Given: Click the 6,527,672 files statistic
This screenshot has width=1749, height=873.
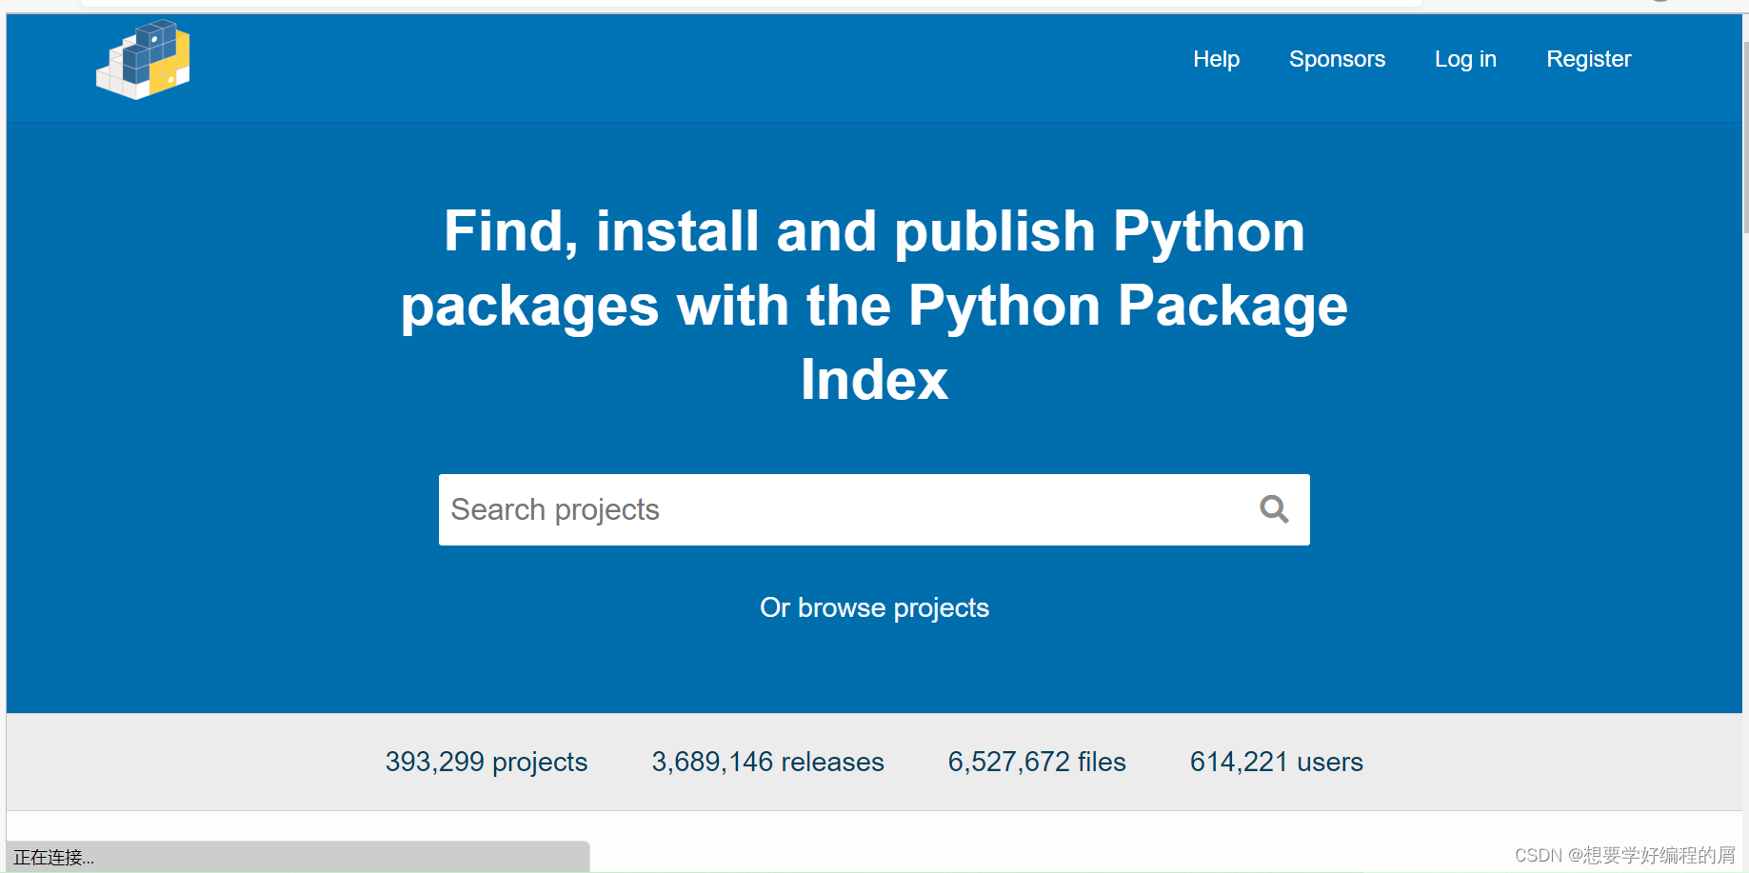Looking at the screenshot, I should point(1037,762).
